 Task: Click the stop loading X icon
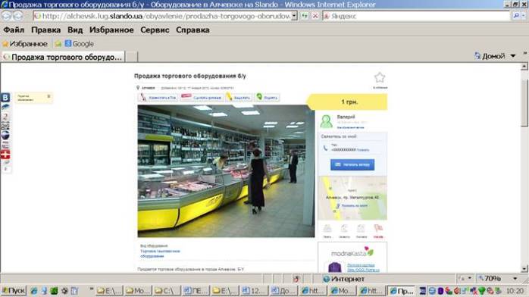pyautogui.click(x=315, y=16)
